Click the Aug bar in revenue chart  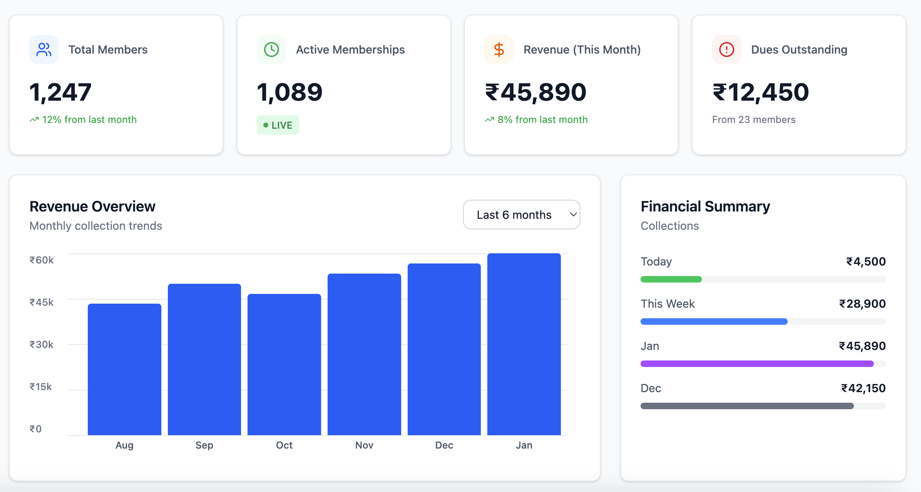124,369
